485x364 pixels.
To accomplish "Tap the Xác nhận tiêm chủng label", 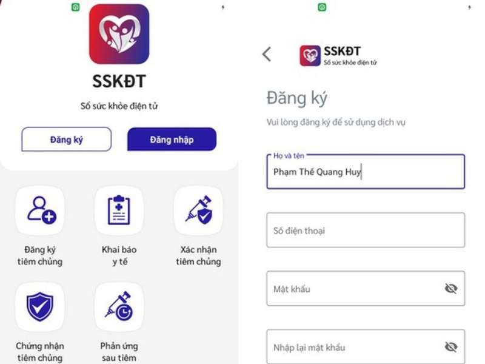I will point(199,255).
